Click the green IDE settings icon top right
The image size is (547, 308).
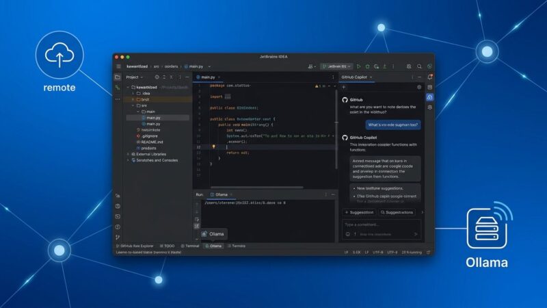pyautogui.click(x=429, y=66)
